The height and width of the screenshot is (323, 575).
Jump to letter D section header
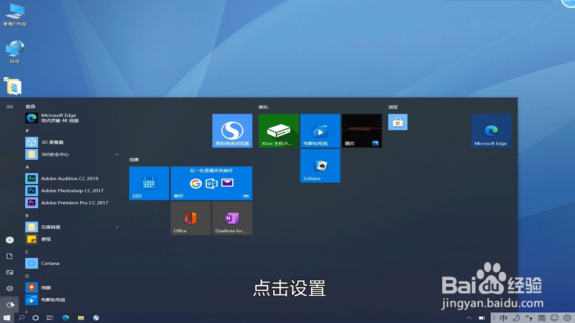click(27, 276)
